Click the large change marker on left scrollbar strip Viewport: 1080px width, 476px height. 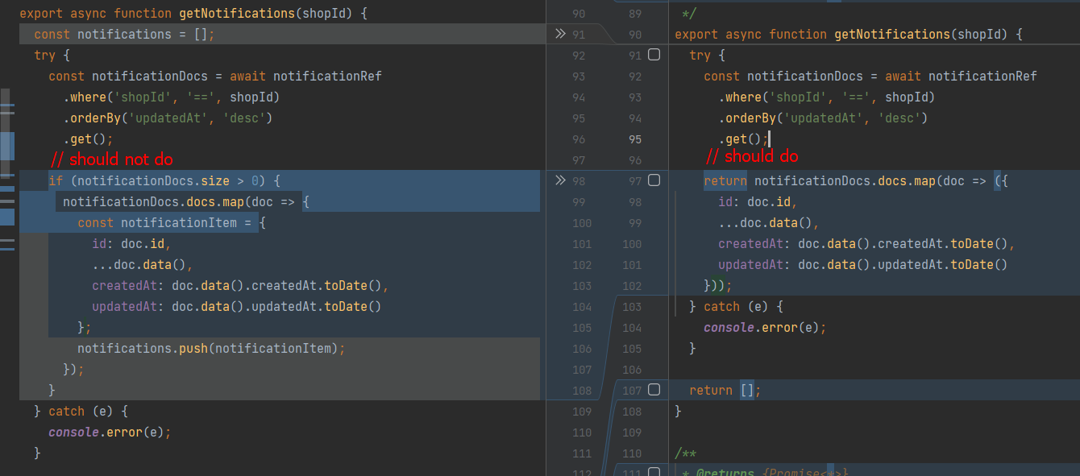click(7, 146)
